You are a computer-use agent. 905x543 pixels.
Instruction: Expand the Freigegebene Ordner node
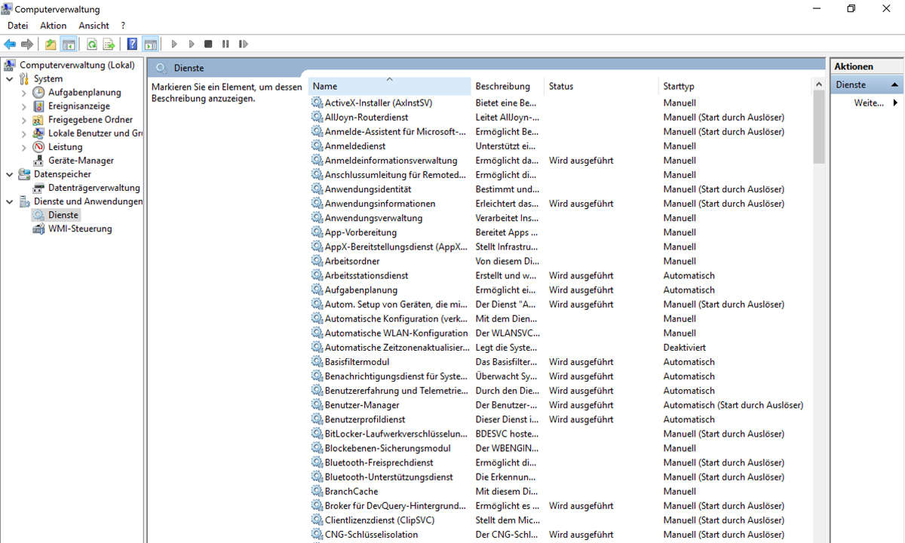coord(23,120)
